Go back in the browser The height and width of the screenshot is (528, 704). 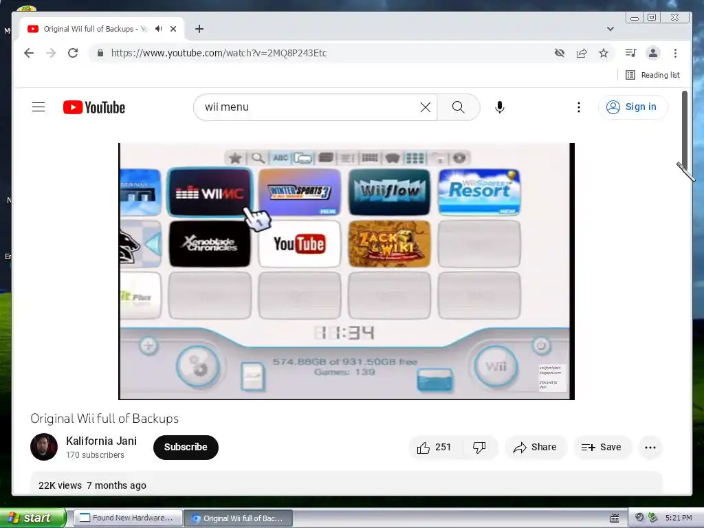click(x=29, y=53)
